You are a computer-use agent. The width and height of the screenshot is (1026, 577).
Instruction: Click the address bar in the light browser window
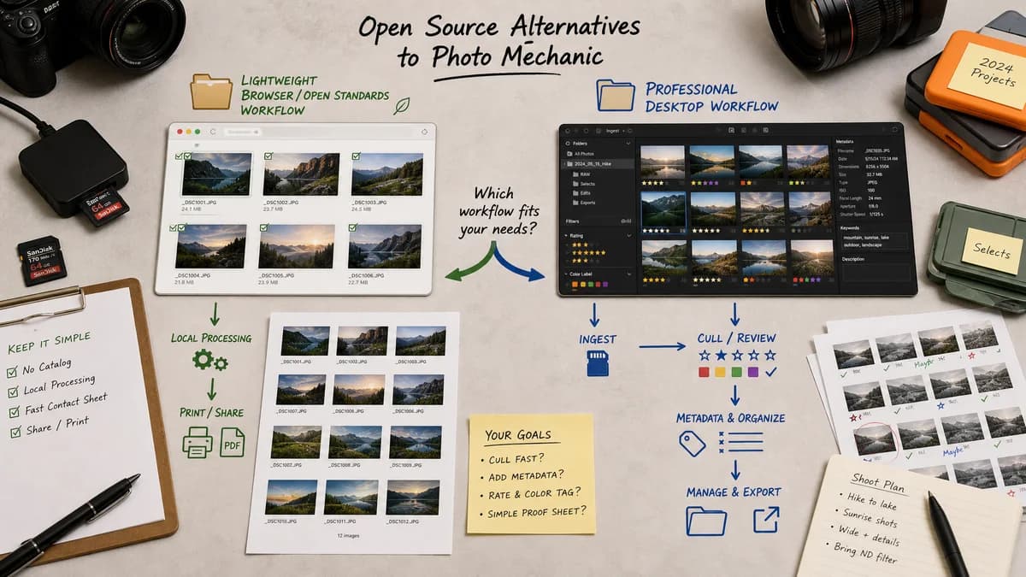(x=243, y=132)
